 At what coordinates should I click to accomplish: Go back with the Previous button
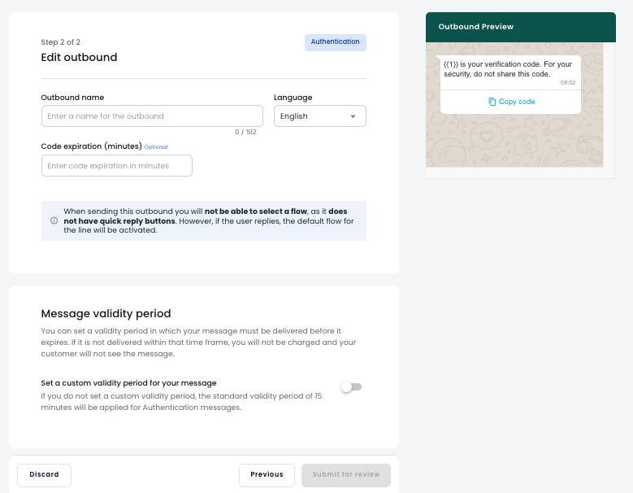point(267,475)
